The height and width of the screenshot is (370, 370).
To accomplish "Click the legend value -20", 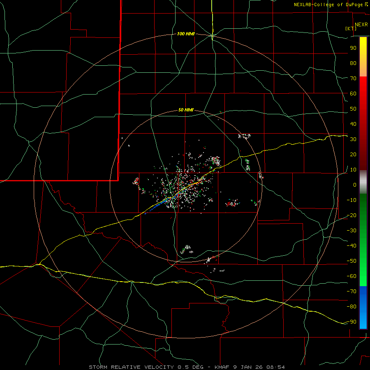I will [x=351, y=215].
